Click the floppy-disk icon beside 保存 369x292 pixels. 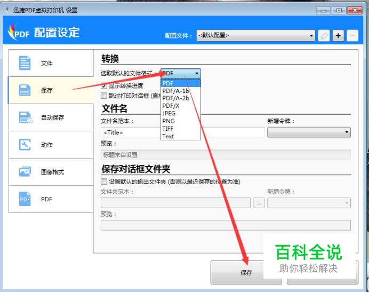[25, 90]
